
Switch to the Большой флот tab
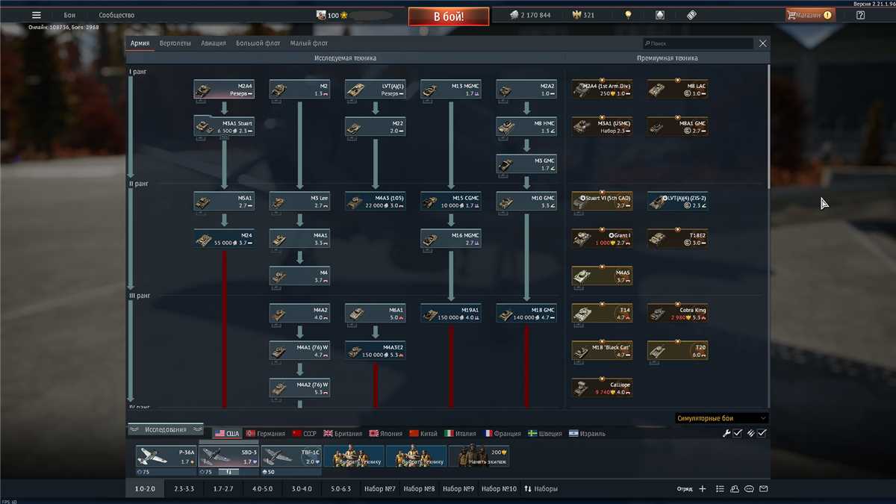click(x=258, y=43)
